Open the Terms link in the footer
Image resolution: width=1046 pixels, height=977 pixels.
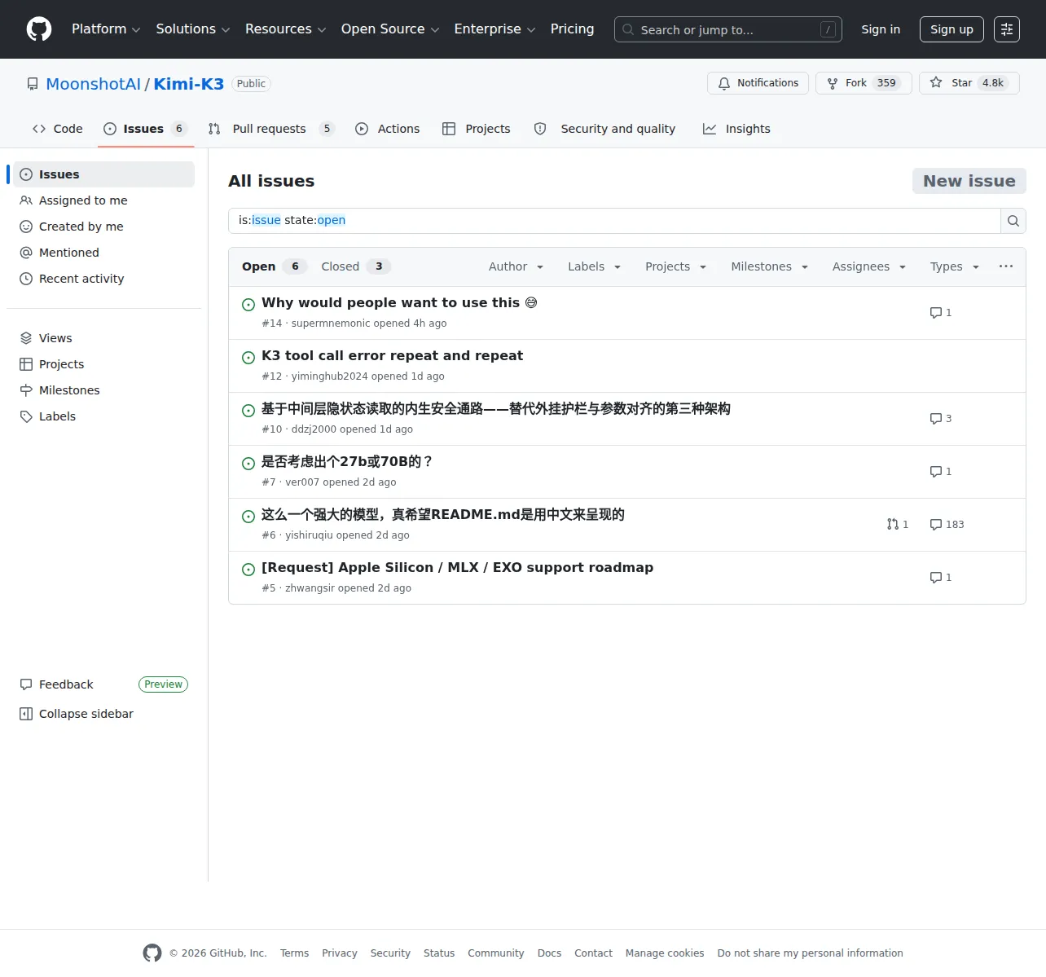tap(294, 953)
